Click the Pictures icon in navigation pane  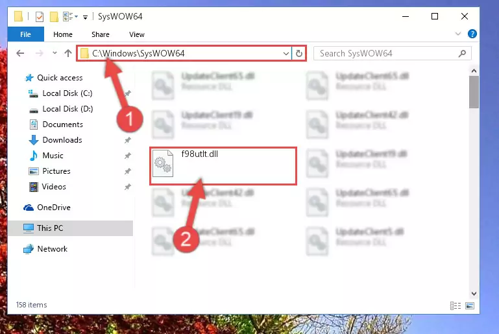pos(33,171)
